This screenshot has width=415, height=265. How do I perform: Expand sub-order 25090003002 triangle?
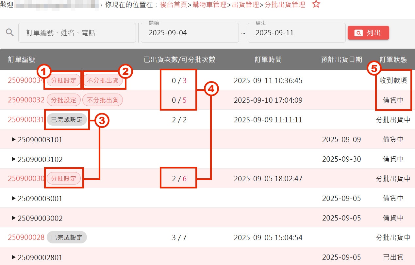[x=13, y=218]
